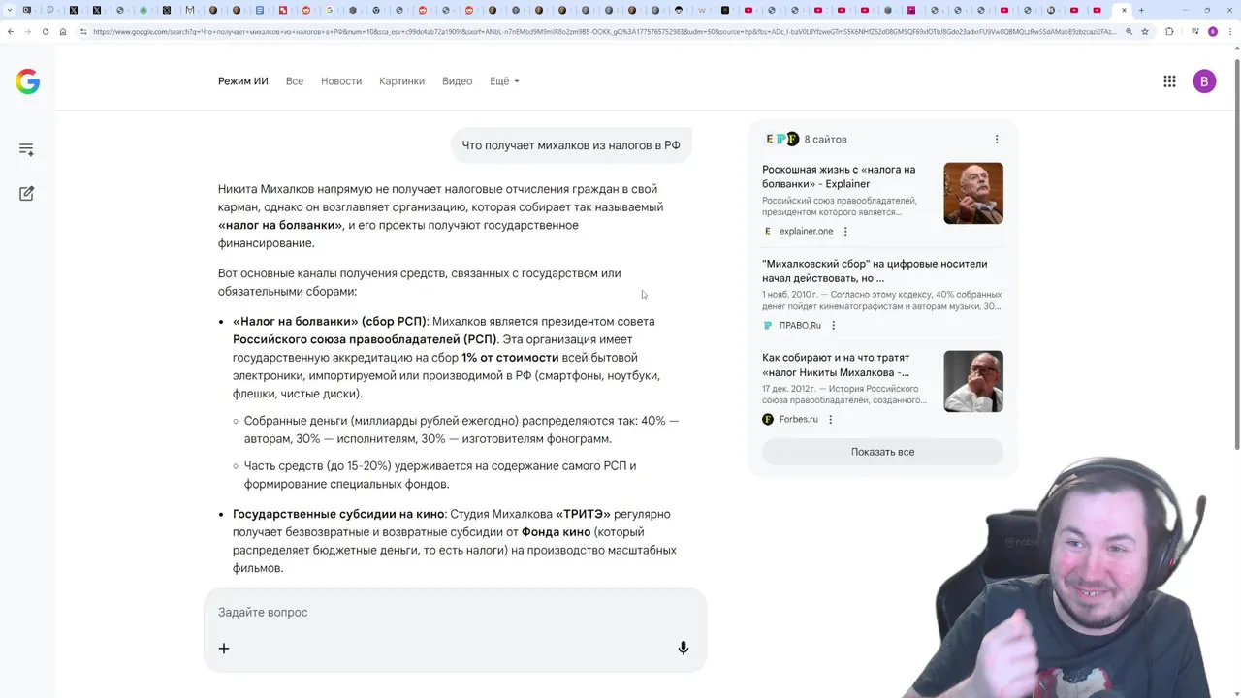Focus the 'Задайте вопрос' input field
Viewport: 1241px width, 698px height.
(455, 613)
